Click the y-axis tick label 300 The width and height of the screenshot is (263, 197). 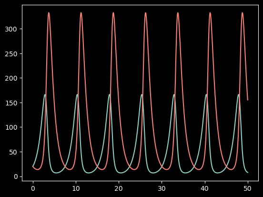[x=11, y=29]
